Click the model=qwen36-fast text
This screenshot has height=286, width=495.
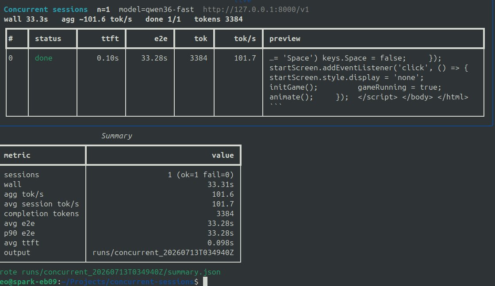click(x=156, y=9)
